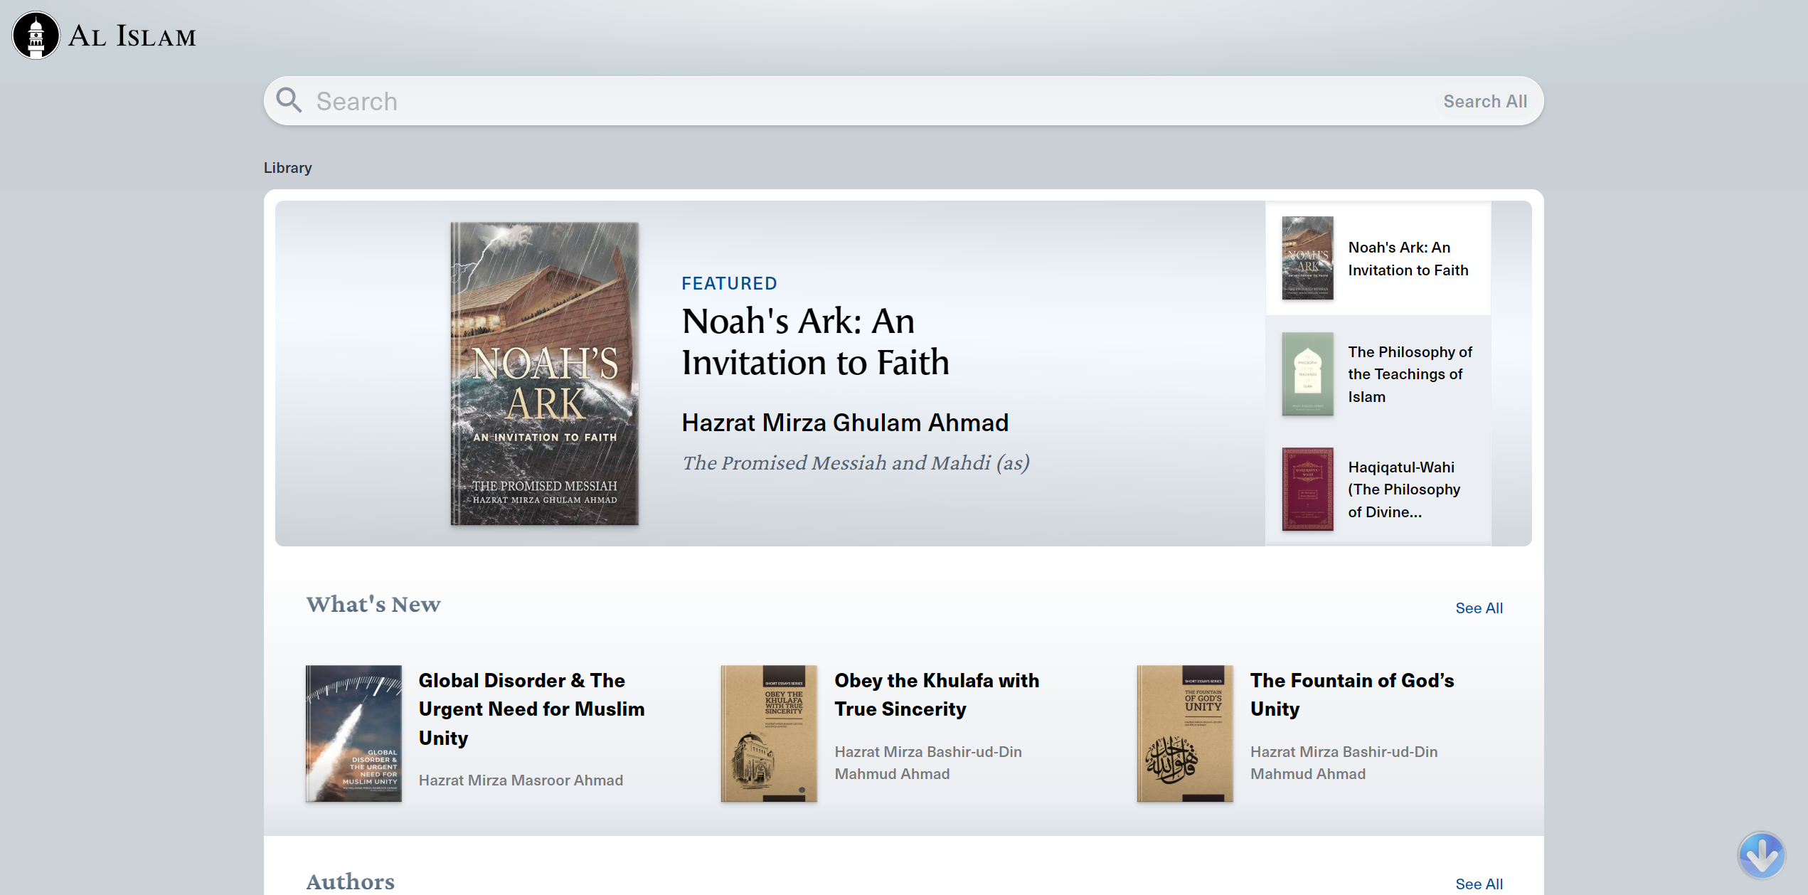Open author Hazrat Mirza Masroor Ahmad
Image resolution: width=1808 pixels, height=895 pixels.
(521, 780)
